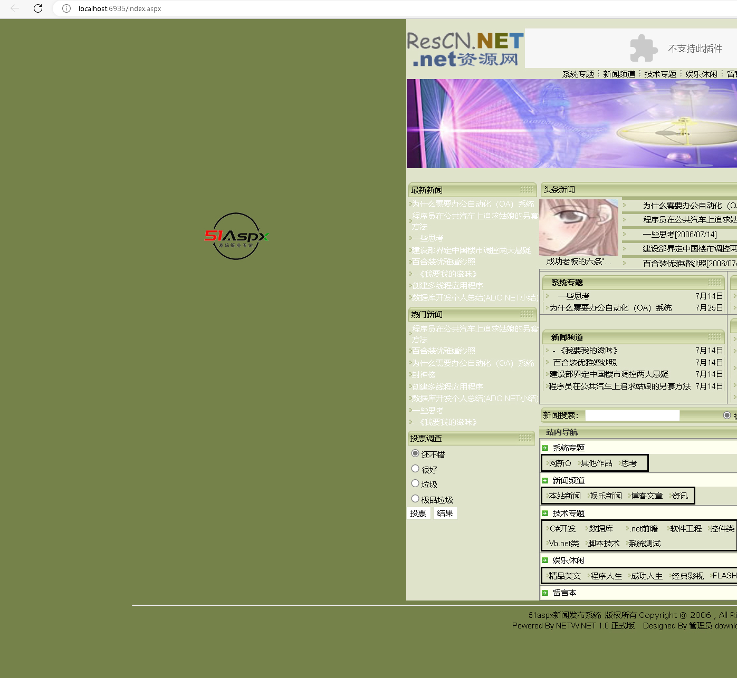Open 百合装优雅婚纱照 in the 热门新闻 list

pyautogui.click(x=444, y=351)
